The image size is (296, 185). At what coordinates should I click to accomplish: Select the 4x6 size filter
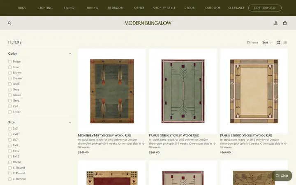tap(10, 134)
